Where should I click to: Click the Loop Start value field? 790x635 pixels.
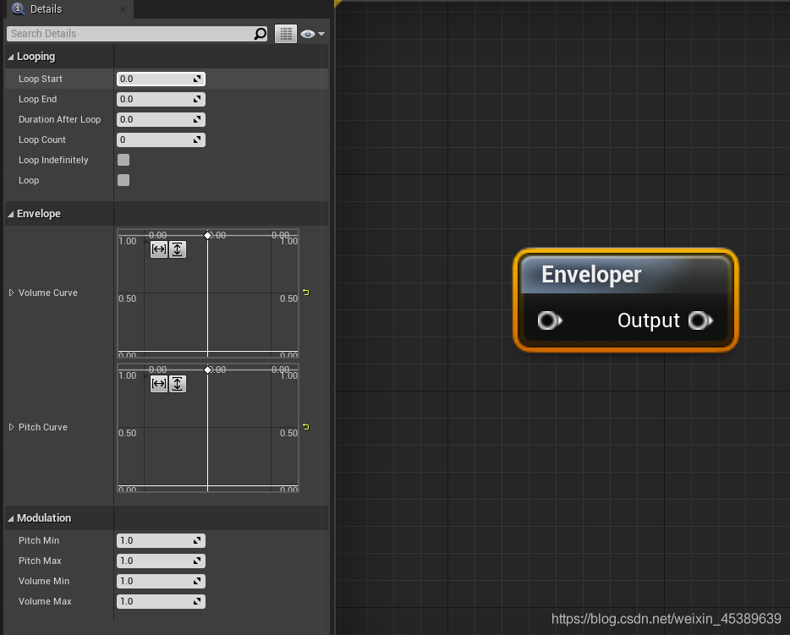click(161, 79)
